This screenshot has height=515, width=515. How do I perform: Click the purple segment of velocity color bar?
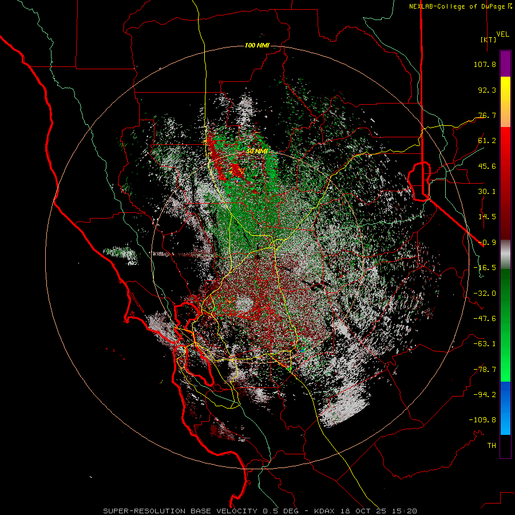[x=505, y=64]
